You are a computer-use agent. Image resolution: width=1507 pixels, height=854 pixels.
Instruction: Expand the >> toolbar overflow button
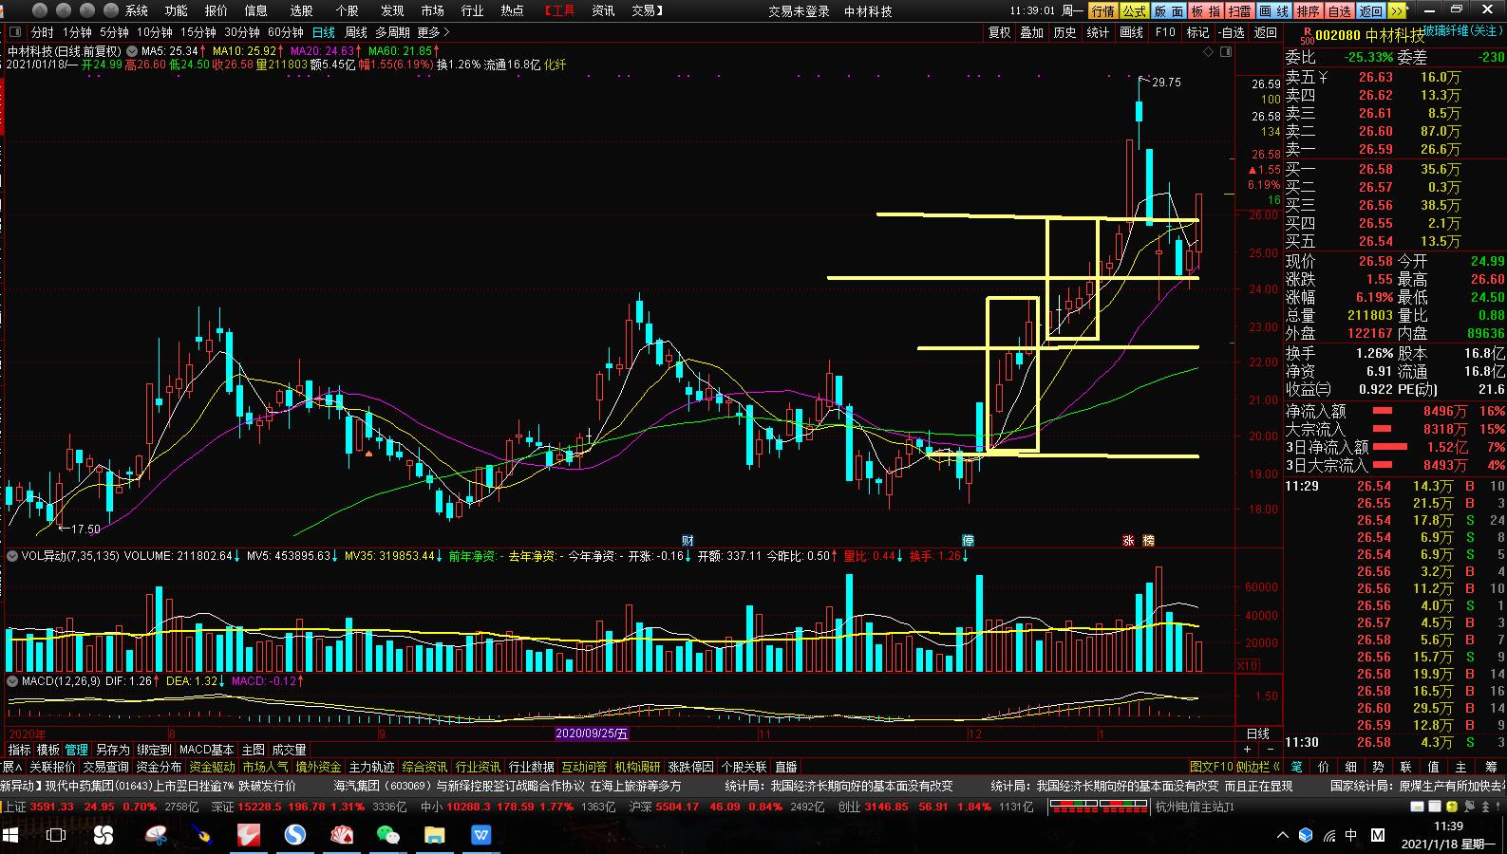point(1397,11)
